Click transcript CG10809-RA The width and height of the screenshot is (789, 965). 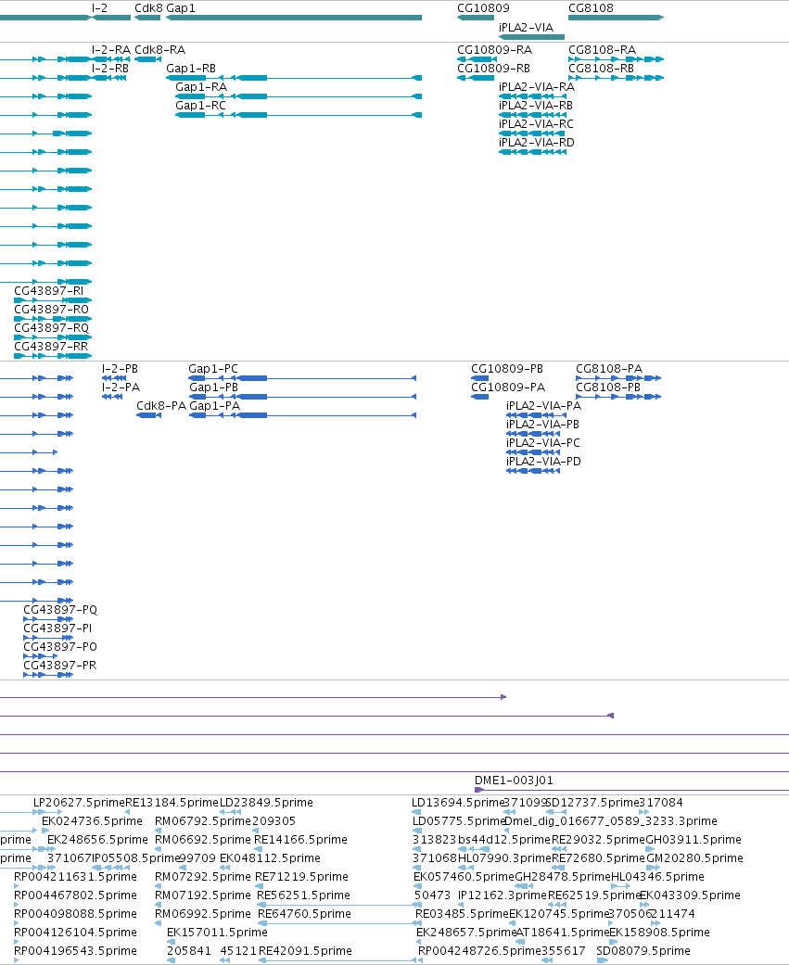coord(477,59)
